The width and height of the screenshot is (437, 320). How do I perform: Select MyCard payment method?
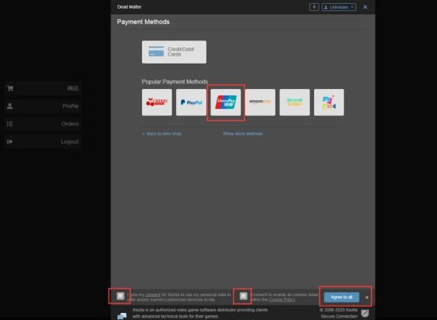click(329, 102)
